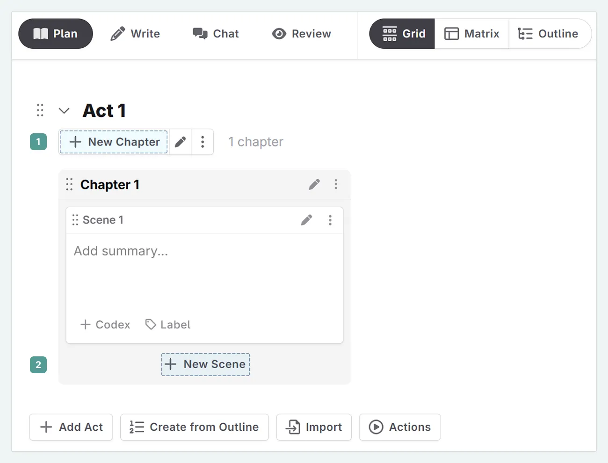Screen dimensions: 608x463
Task: Add a Codex entry via plus icon
Action: (86, 324)
